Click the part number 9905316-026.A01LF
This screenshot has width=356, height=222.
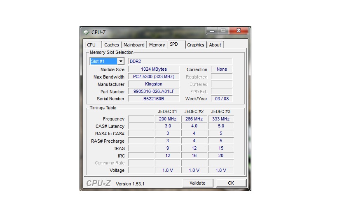pos(154,91)
